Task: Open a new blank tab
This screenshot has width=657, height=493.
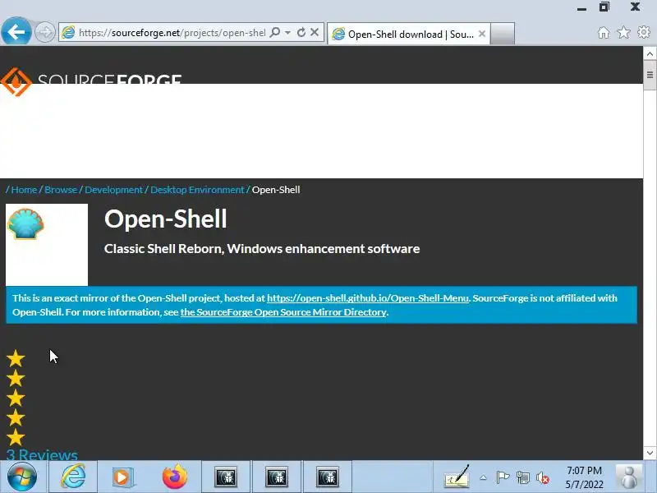Action: (503, 34)
